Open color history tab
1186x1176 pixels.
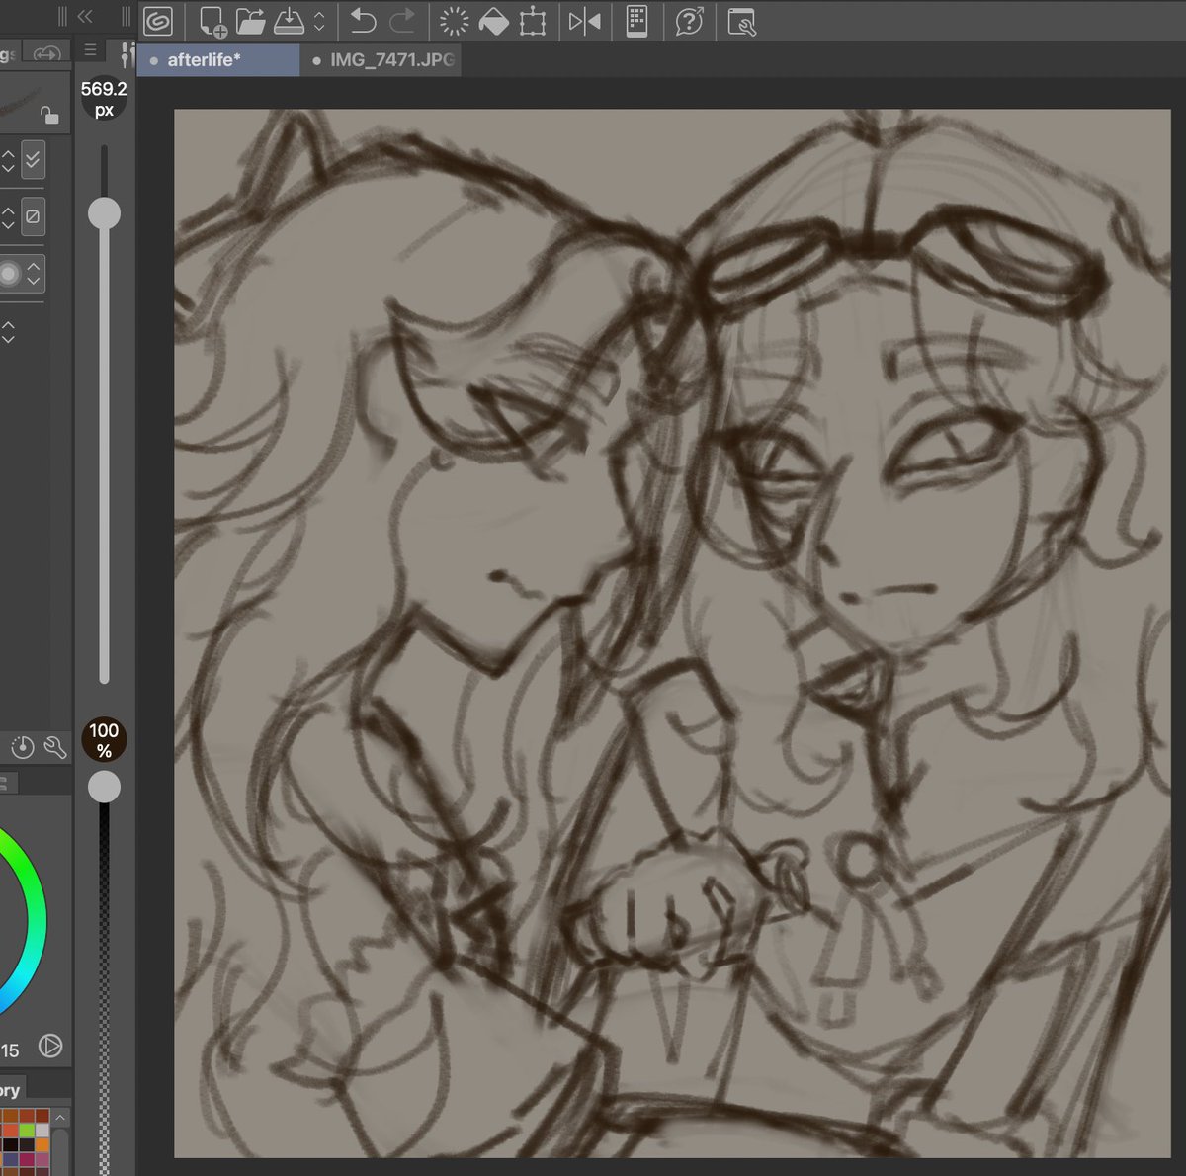point(10,1090)
